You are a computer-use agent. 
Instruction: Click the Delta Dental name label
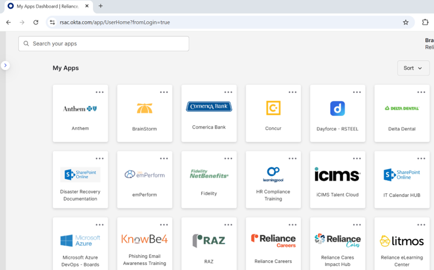tap(402, 129)
